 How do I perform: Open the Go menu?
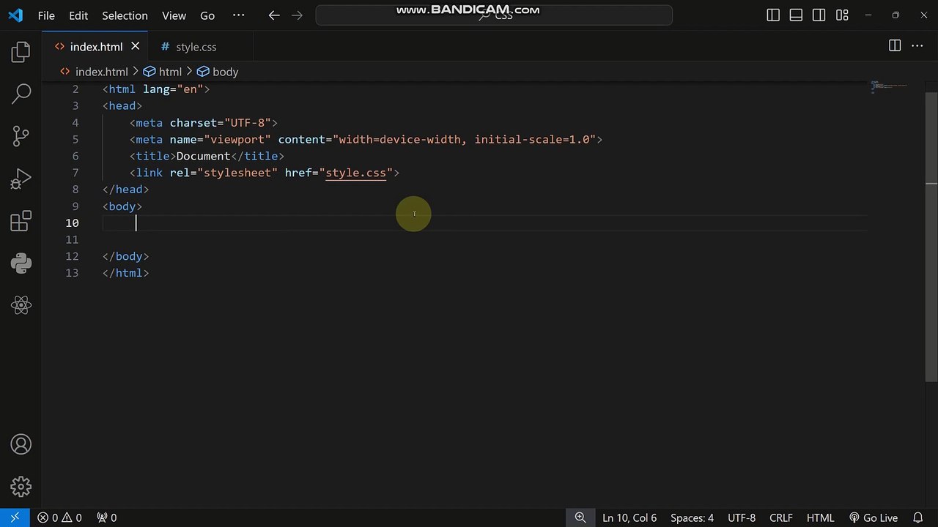coord(207,15)
